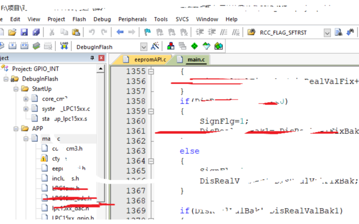
Task: Collapse the DebugInFlash target node
Action: click(6, 79)
